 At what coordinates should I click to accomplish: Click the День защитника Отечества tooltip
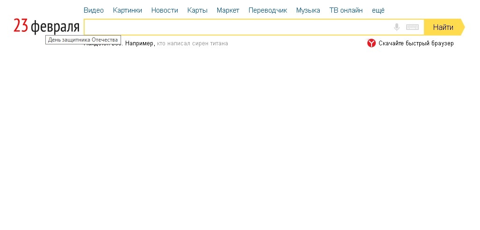[83, 40]
